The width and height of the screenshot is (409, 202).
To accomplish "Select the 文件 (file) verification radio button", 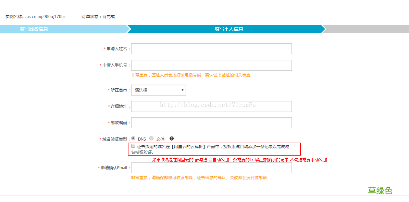I will [151, 139].
